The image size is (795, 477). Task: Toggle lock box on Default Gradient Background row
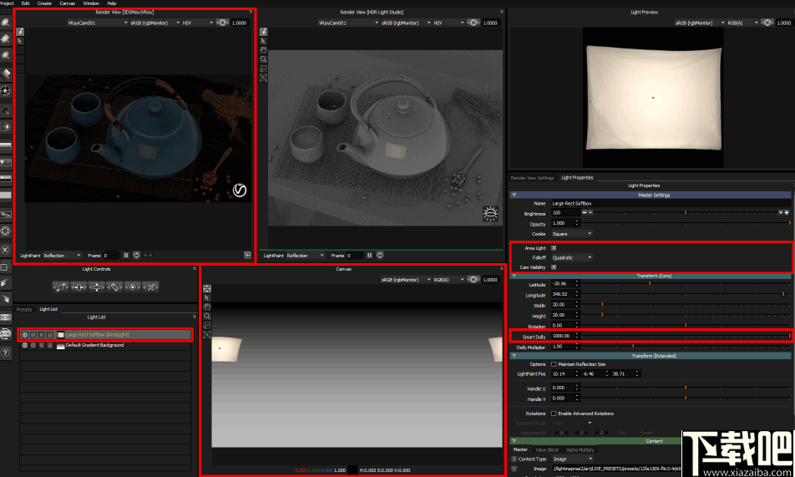pyautogui.click(x=50, y=345)
